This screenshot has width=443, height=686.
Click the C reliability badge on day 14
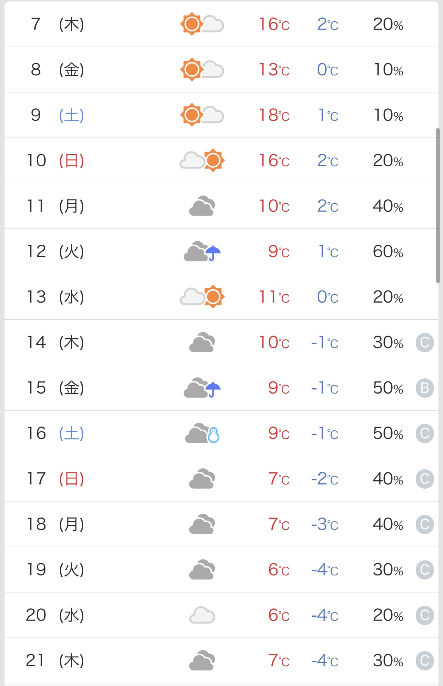click(x=424, y=342)
